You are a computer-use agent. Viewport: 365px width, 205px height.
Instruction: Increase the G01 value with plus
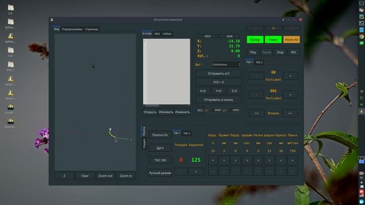pyautogui.click(x=290, y=95)
